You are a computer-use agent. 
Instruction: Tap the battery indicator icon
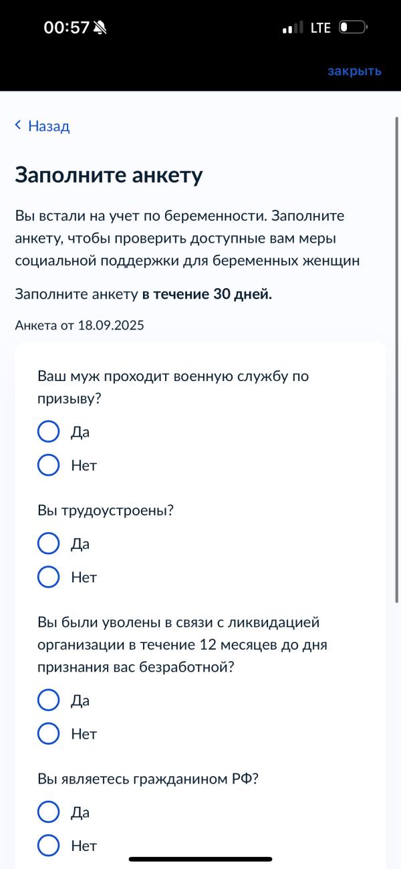(x=353, y=28)
